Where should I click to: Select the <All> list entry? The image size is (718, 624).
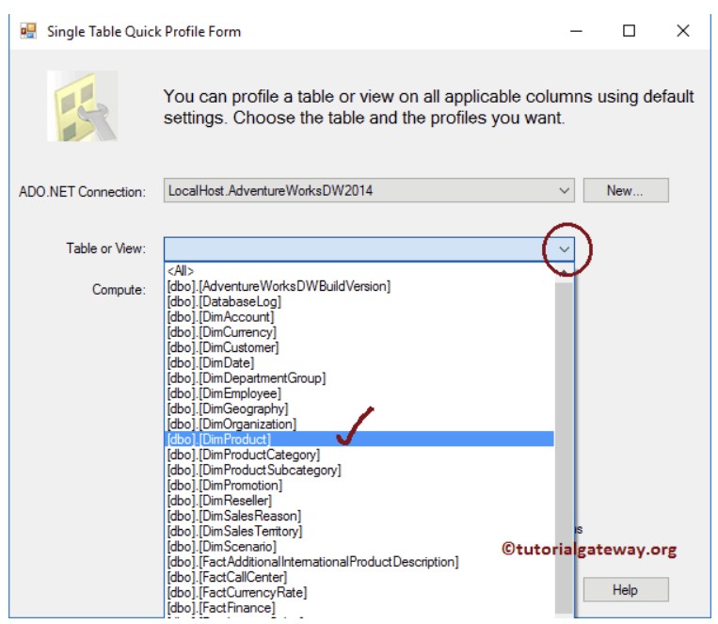(359, 271)
